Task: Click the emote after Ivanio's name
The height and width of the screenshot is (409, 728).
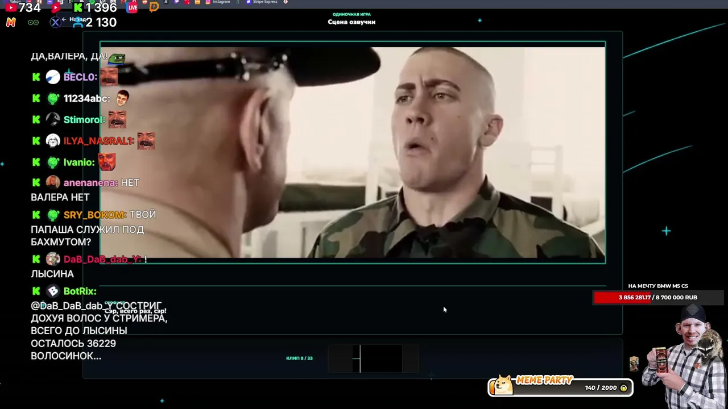Action: click(x=107, y=162)
